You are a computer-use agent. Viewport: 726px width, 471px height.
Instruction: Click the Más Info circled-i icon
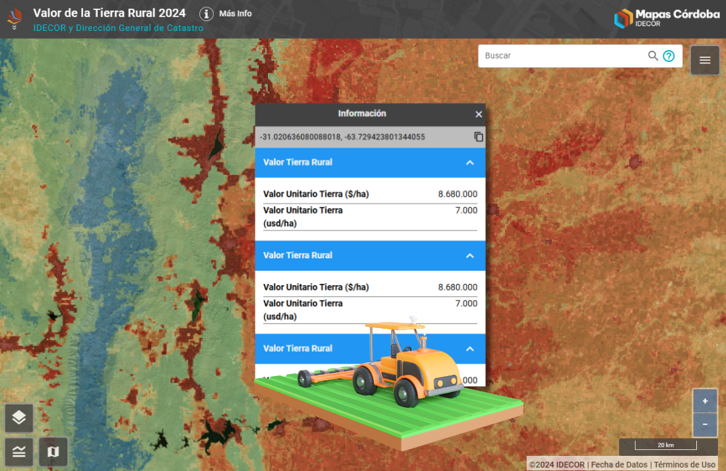point(207,14)
